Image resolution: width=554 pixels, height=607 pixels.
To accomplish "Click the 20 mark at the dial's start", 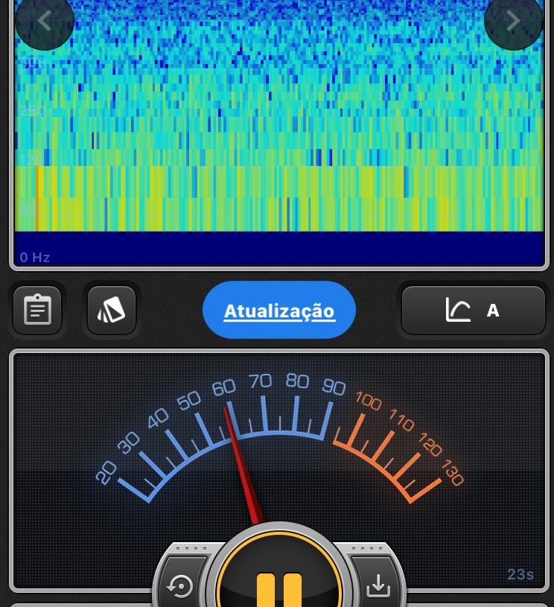I will (x=106, y=472).
